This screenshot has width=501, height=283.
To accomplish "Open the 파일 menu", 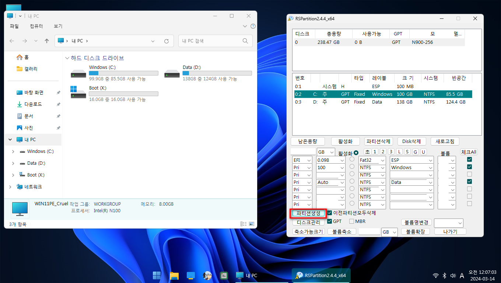I will pyautogui.click(x=14, y=26).
